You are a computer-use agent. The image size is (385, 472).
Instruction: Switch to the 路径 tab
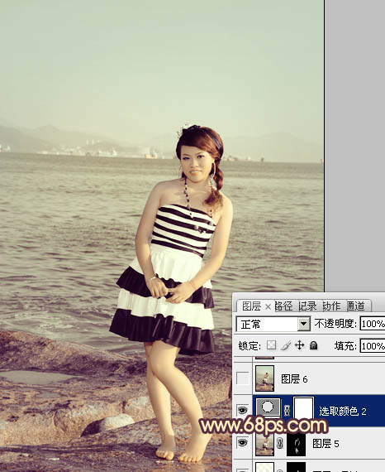click(284, 306)
